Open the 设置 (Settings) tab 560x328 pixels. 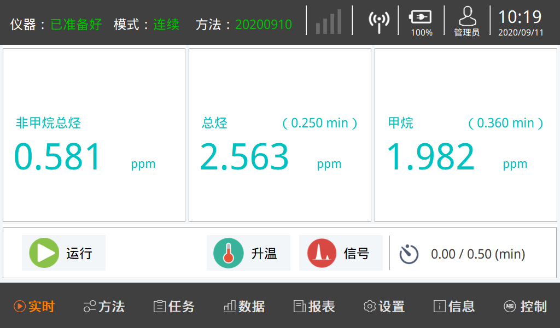(x=384, y=307)
